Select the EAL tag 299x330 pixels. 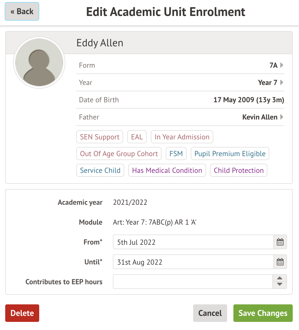point(137,137)
